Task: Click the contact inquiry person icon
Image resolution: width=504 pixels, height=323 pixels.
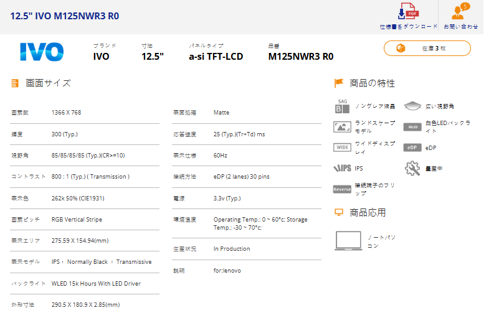Action: (460, 11)
